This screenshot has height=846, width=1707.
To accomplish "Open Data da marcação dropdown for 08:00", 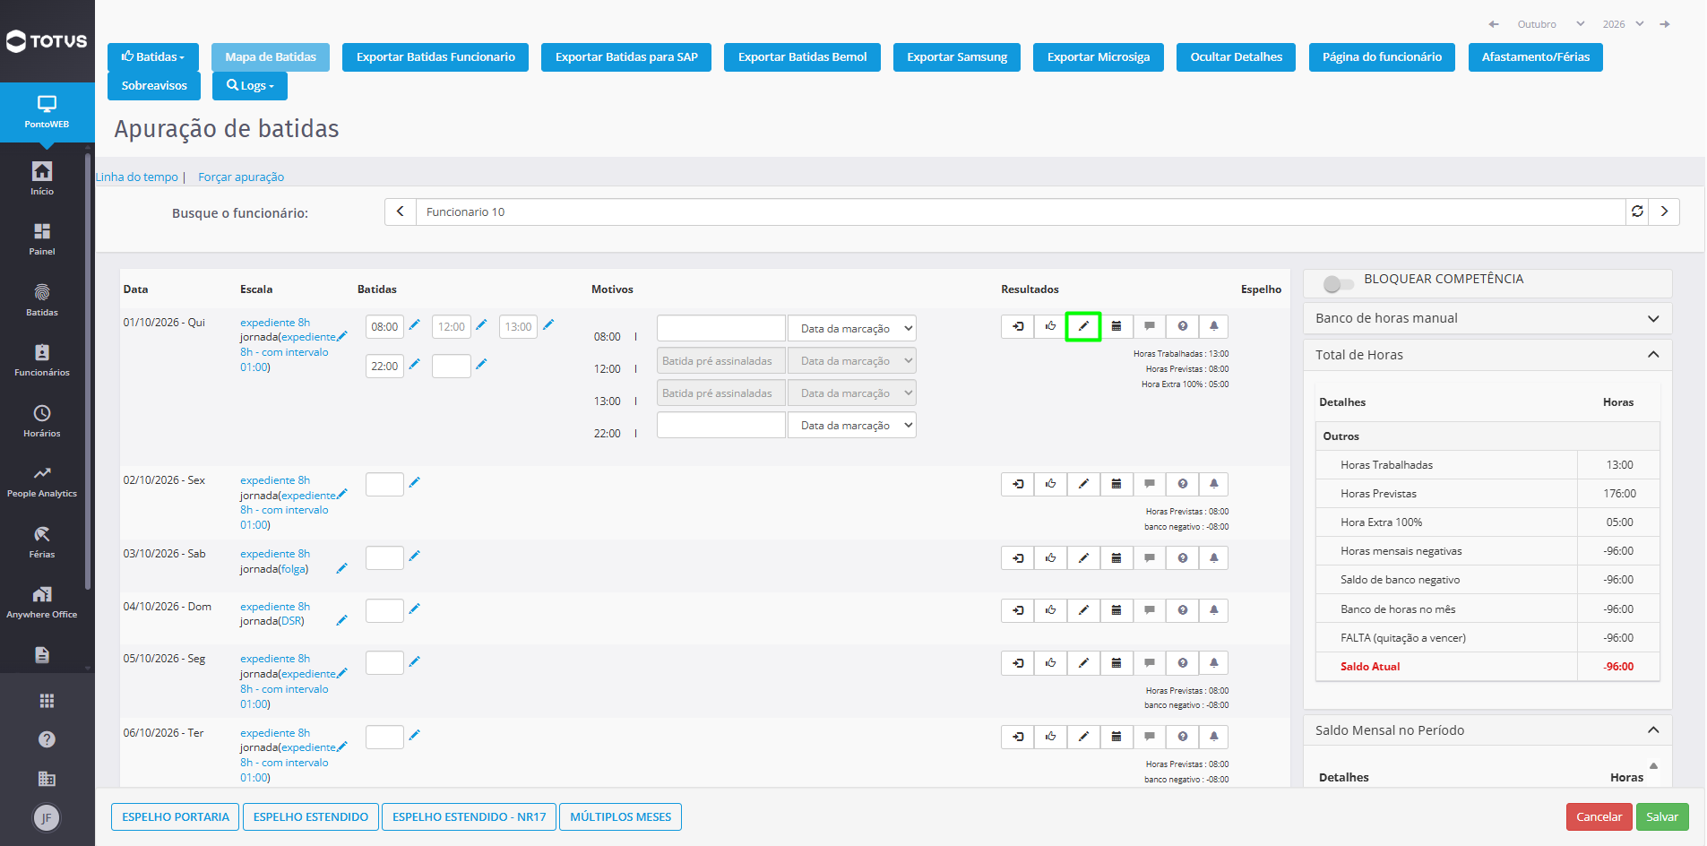I will click(852, 328).
